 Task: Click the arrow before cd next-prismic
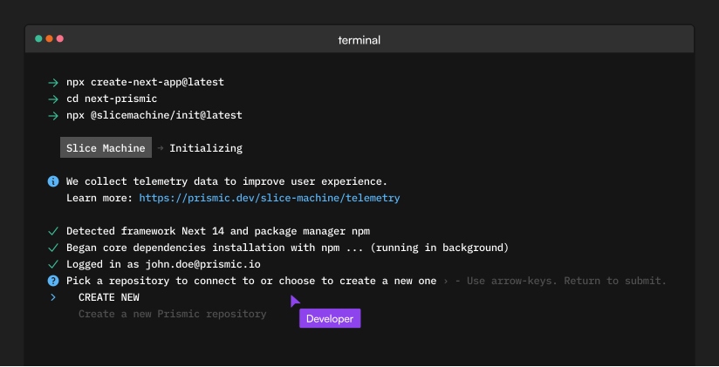(x=53, y=99)
